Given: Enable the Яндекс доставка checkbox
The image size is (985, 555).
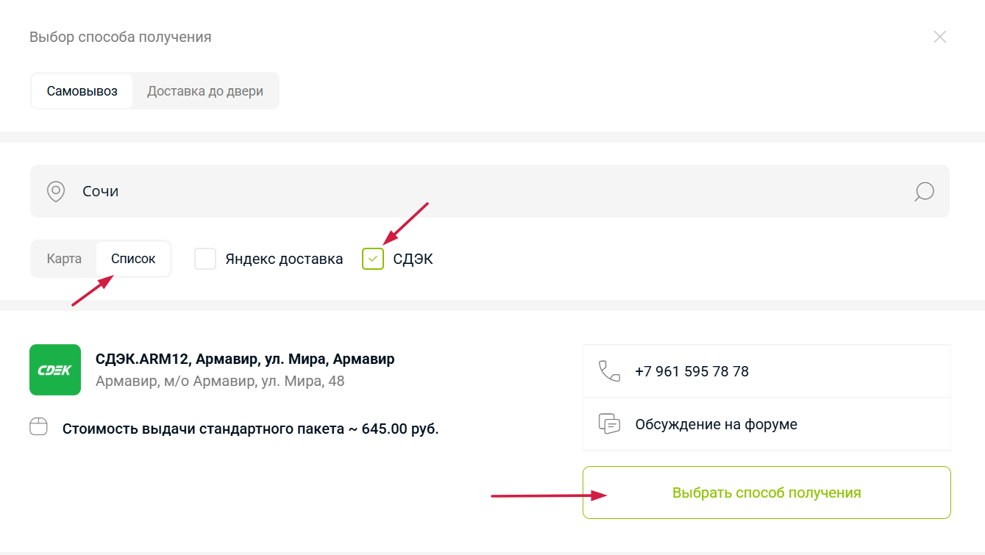Looking at the screenshot, I should pyautogui.click(x=205, y=259).
